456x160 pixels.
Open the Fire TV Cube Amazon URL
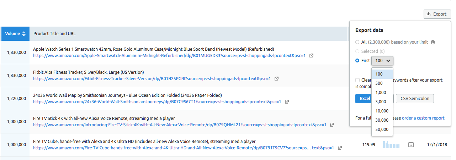(x=184, y=148)
